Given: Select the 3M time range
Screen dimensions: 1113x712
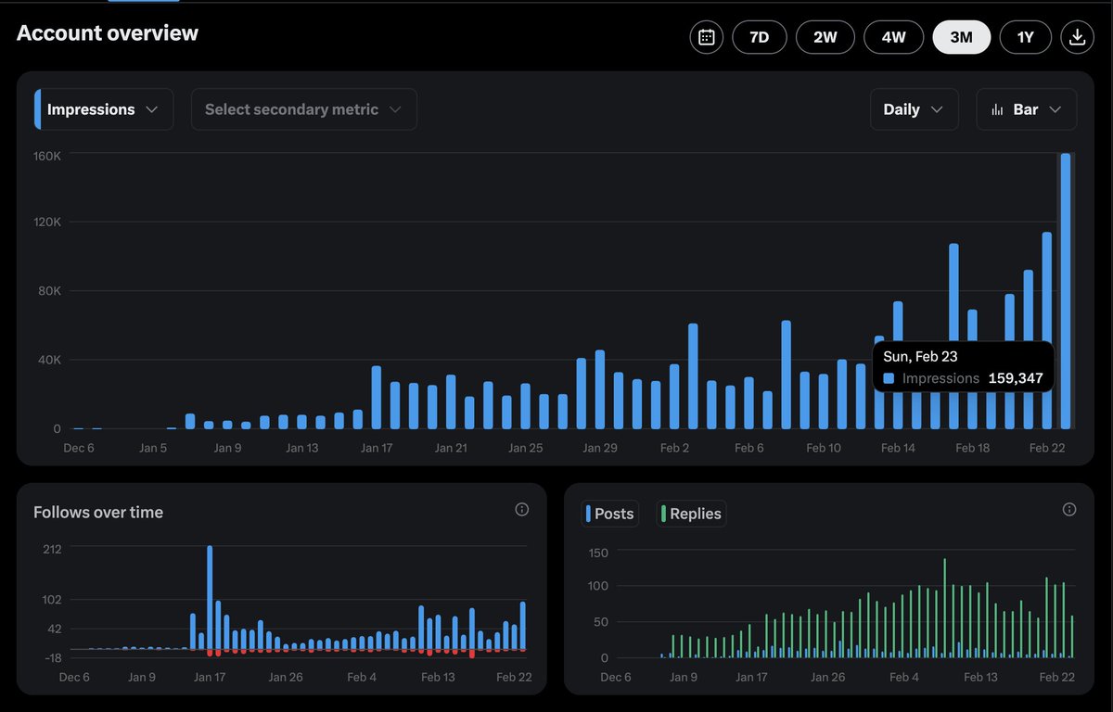Looking at the screenshot, I should 961,37.
